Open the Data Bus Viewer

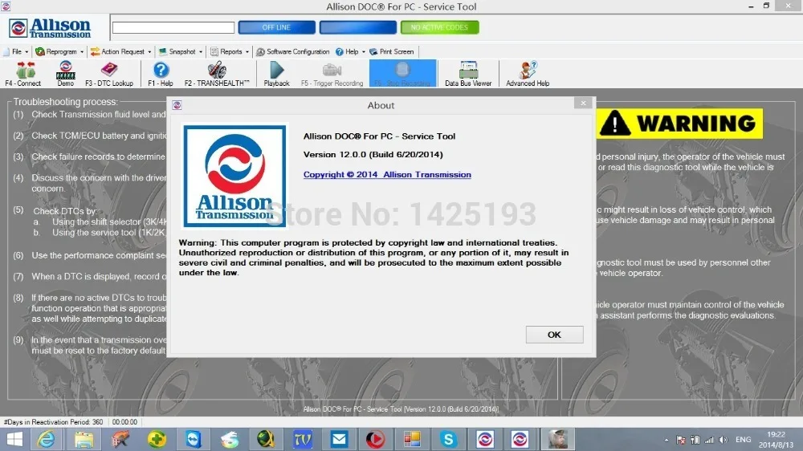468,74
